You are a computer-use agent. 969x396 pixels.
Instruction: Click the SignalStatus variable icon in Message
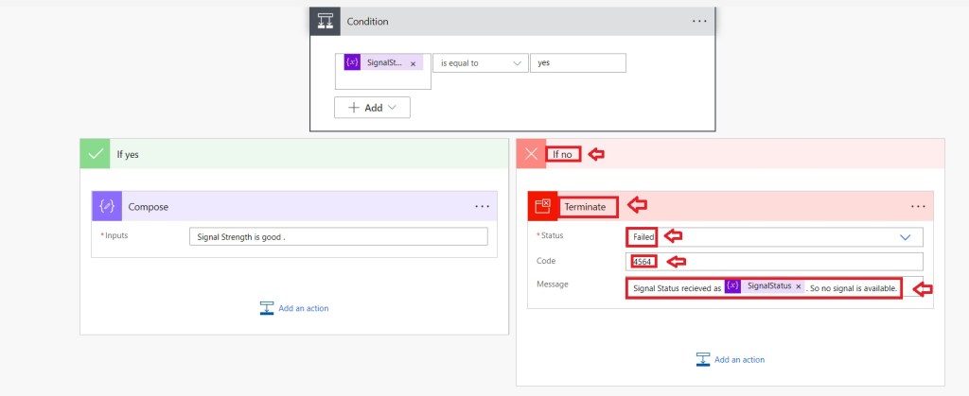pyautogui.click(x=733, y=286)
